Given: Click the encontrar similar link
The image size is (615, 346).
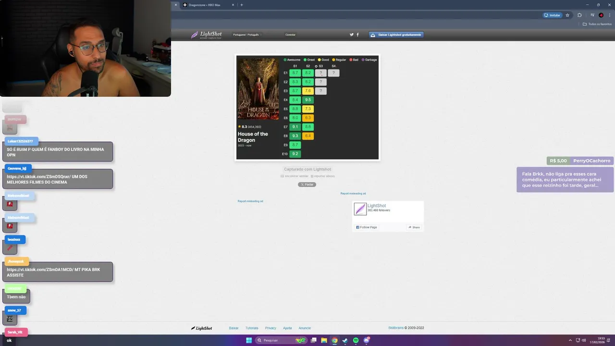Looking at the screenshot, I should (295, 176).
